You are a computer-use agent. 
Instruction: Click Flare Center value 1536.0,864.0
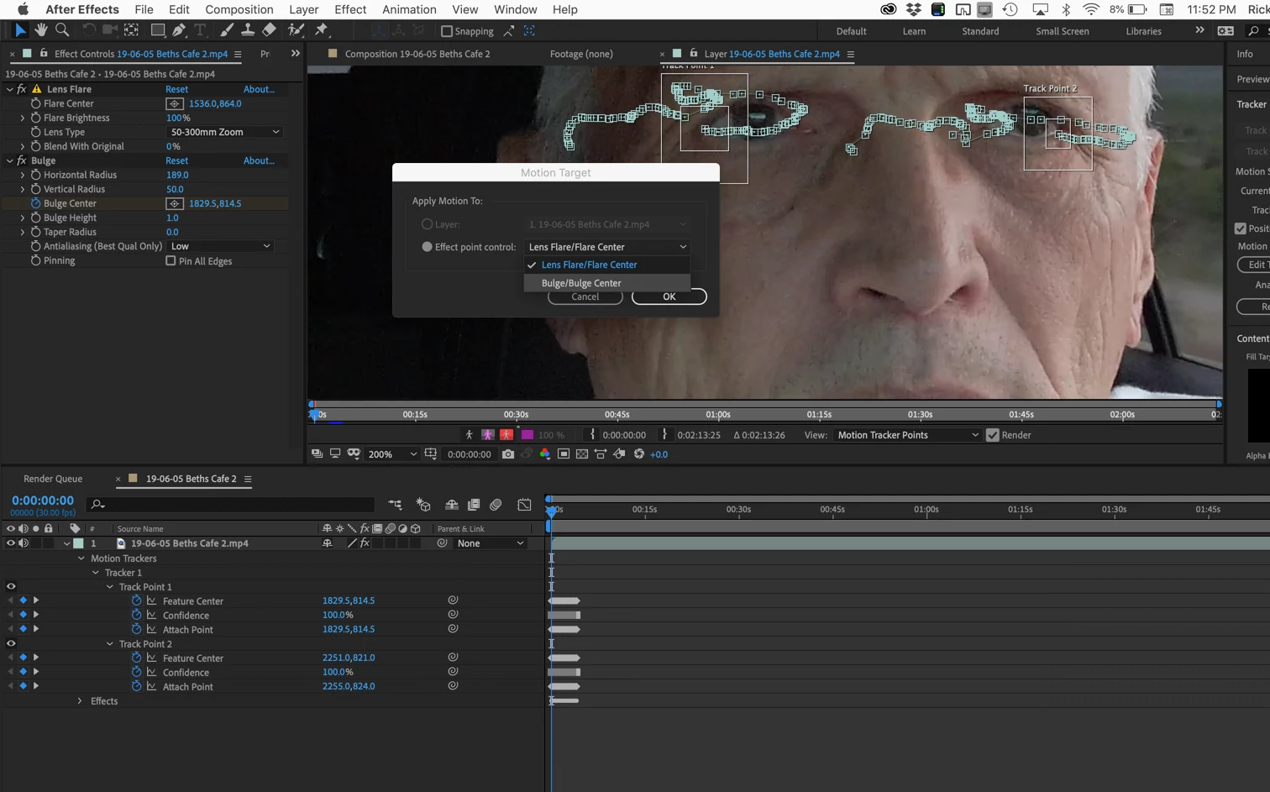[215, 104]
